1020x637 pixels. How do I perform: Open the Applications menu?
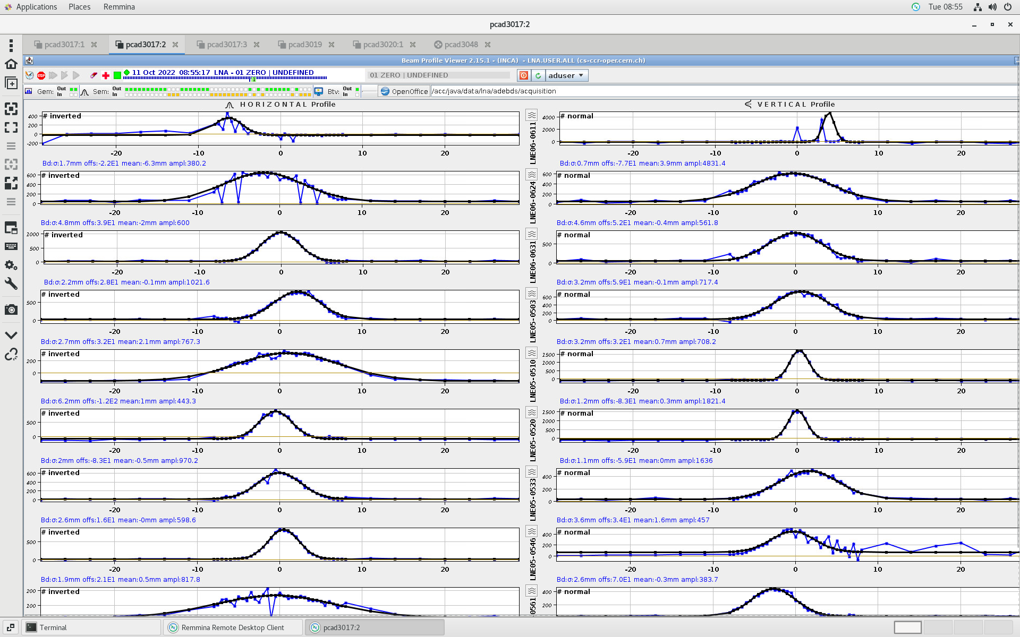[x=36, y=7]
